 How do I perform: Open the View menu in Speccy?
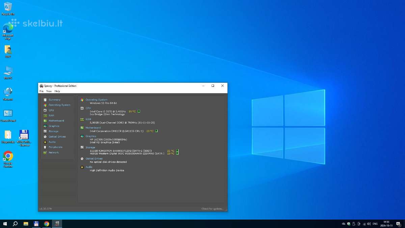coord(49,91)
